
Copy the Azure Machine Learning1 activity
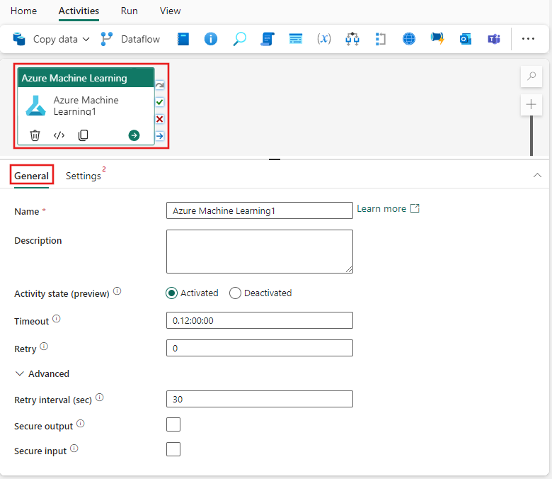tap(83, 135)
